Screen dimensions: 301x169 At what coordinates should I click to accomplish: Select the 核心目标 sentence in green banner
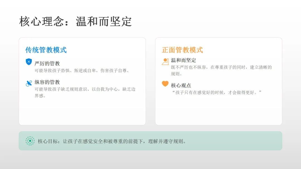click(112, 141)
